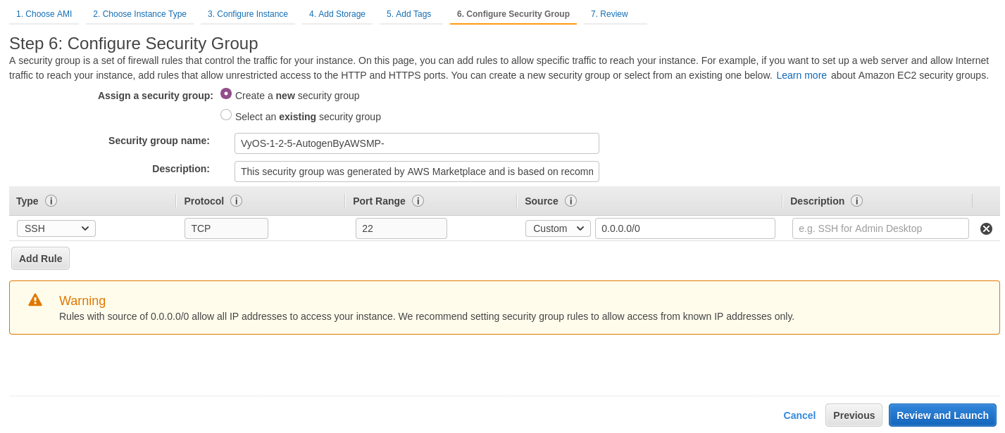Select 'Select an existing security group' option
This screenshot has width=1005, height=433.
pyautogui.click(x=226, y=114)
